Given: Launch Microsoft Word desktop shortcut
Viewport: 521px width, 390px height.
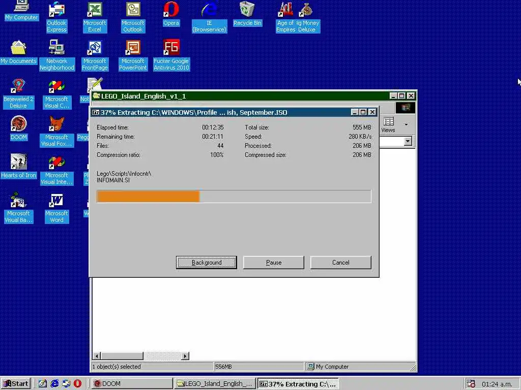Looking at the screenshot, I should tap(56, 208).
